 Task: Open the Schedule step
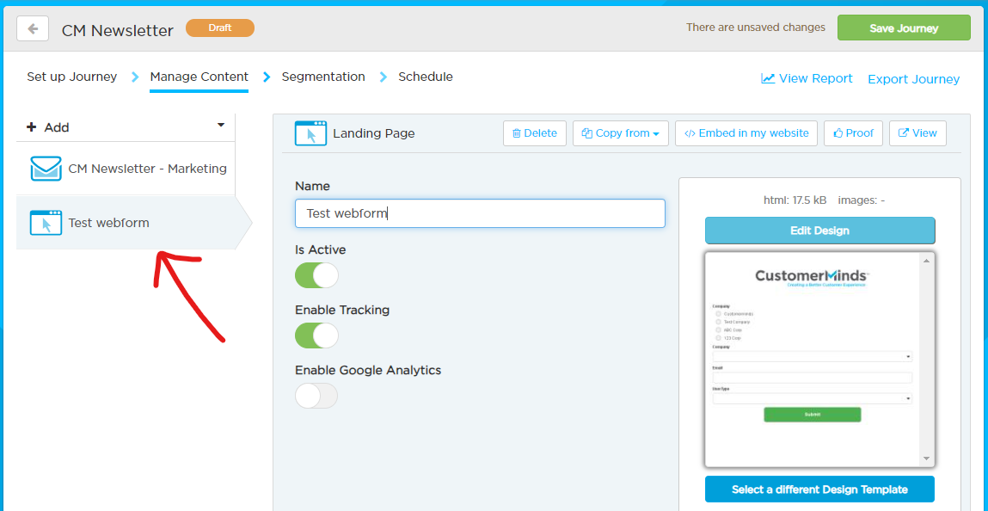[426, 77]
